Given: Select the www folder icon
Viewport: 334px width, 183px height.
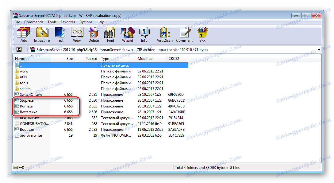Looking at the screenshot, I should [x=17, y=71].
